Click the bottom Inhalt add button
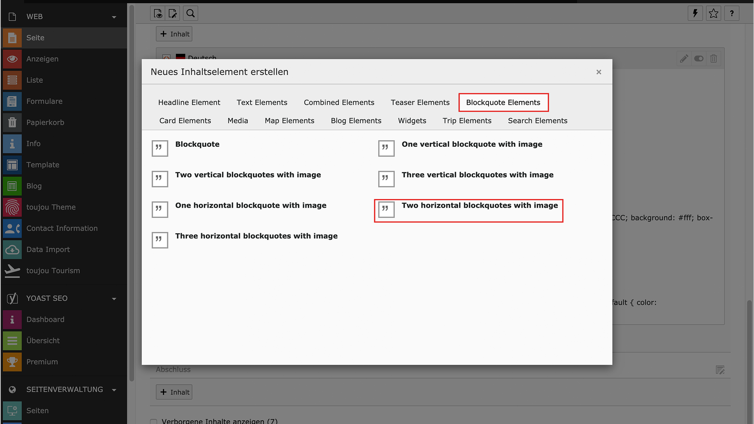 tap(174, 392)
